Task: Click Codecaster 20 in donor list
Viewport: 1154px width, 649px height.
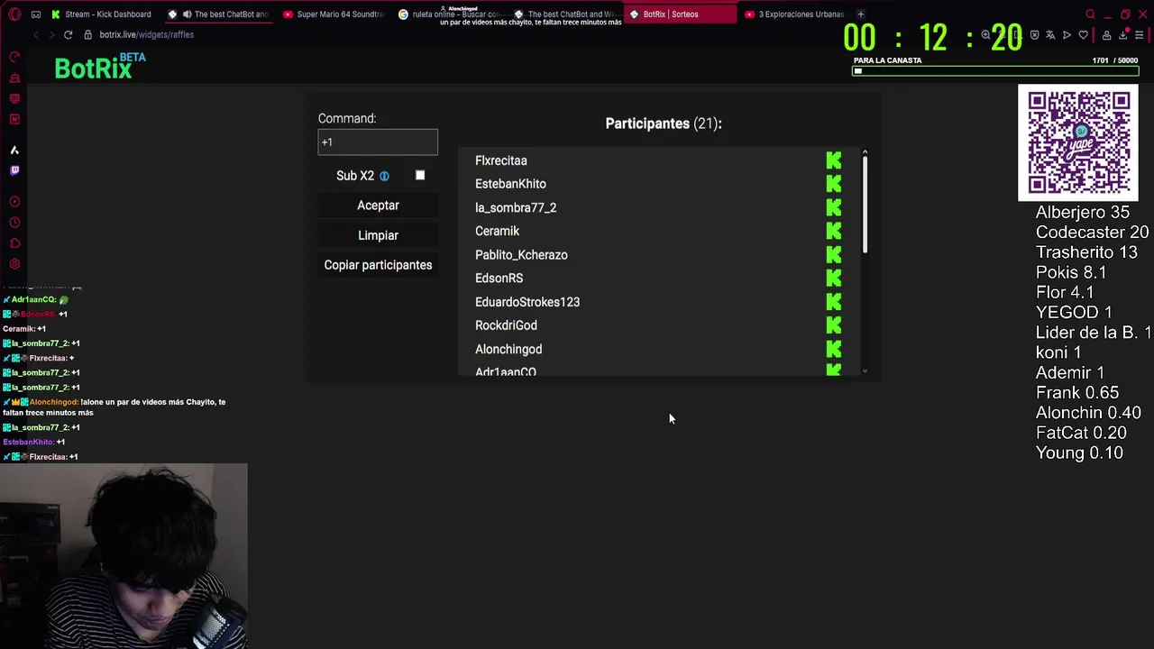Action: click(1092, 233)
